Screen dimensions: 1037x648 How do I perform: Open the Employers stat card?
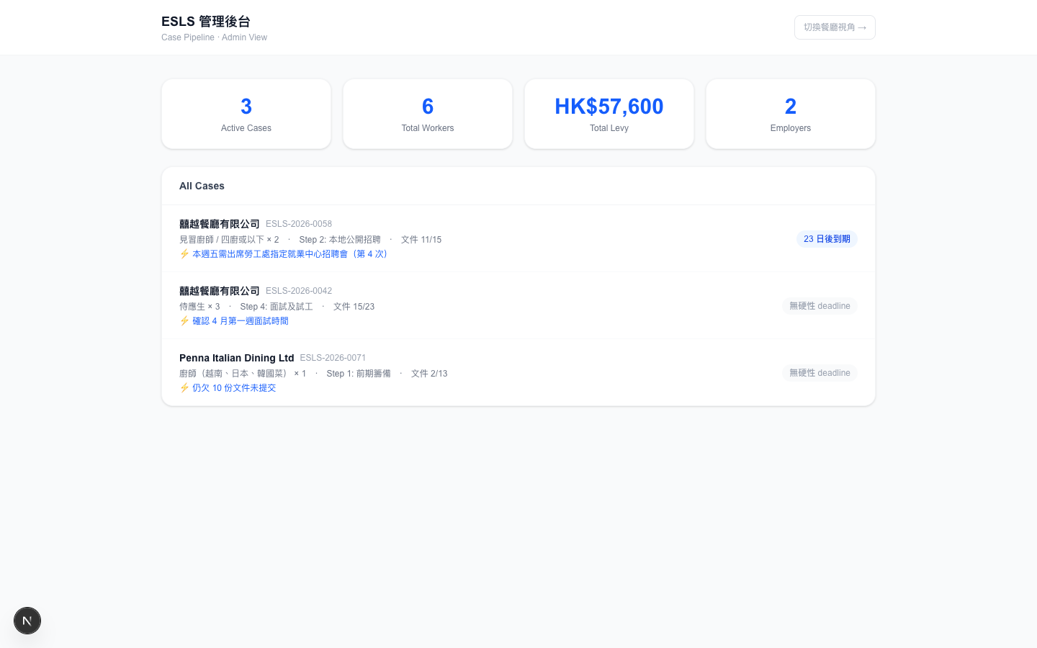[x=790, y=114]
